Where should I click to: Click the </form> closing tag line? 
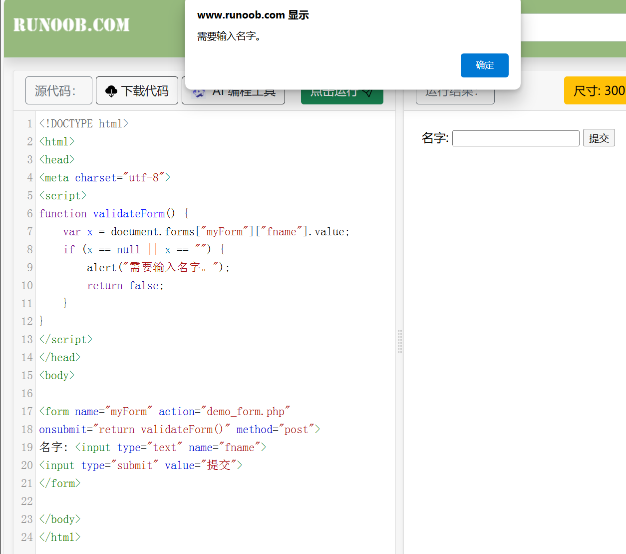[x=60, y=483]
